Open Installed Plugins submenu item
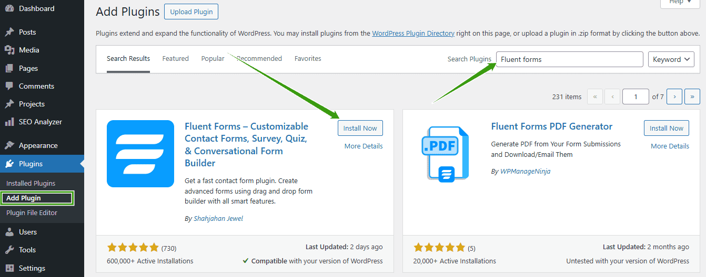Screen dimensions: 706x277 click(31, 183)
